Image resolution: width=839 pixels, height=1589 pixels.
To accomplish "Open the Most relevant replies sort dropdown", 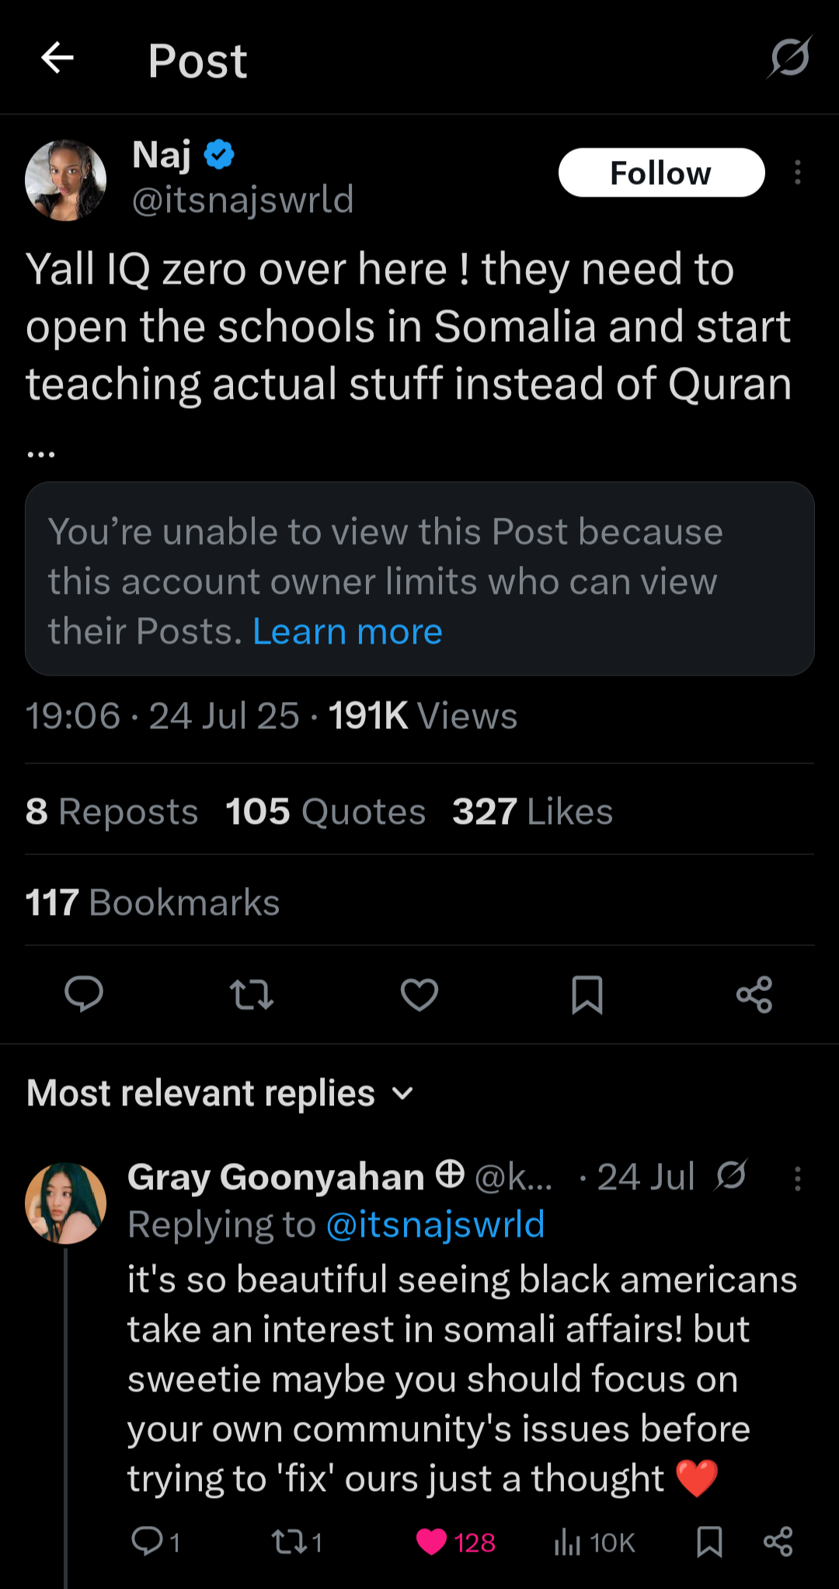I will coord(402,1093).
